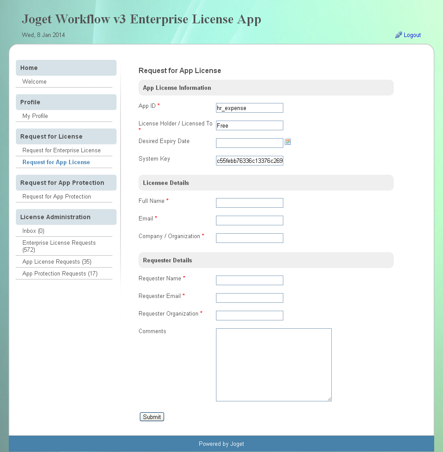Focus the Full Name field
443x452 pixels.
249,202
